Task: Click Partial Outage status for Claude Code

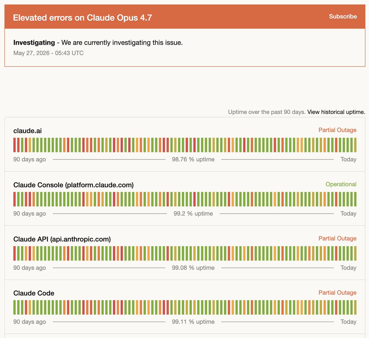Action: pyautogui.click(x=337, y=292)
